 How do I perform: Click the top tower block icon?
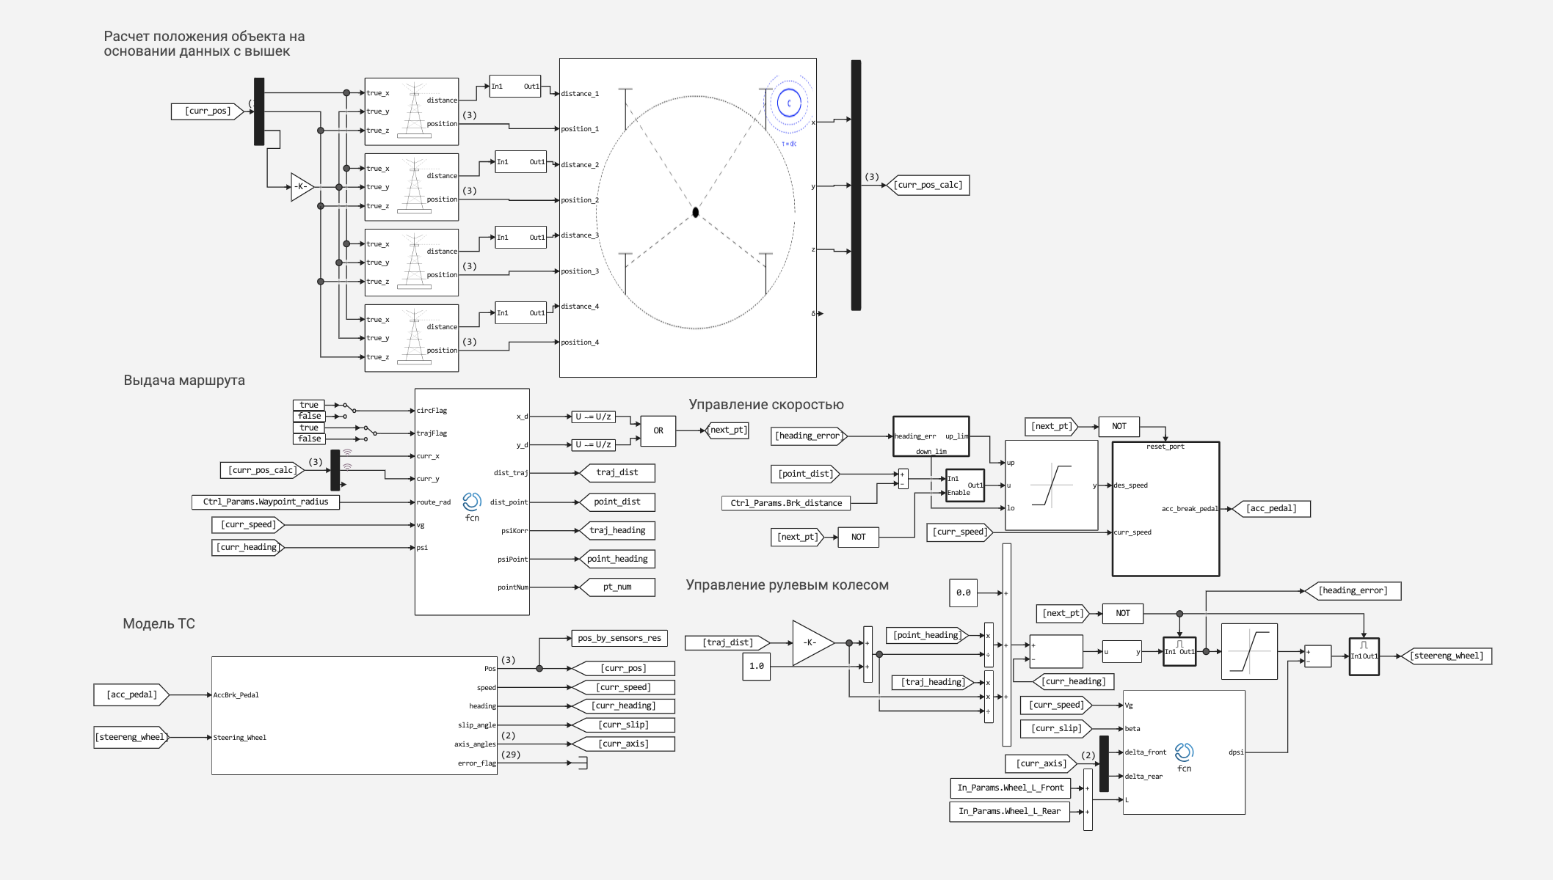point(412,111)
